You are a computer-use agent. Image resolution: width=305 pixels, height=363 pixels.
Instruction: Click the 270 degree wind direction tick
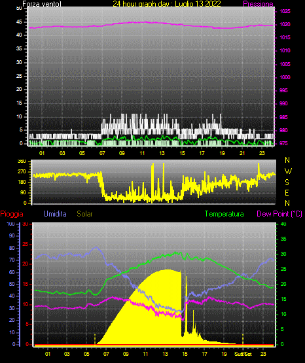(22, 172)
